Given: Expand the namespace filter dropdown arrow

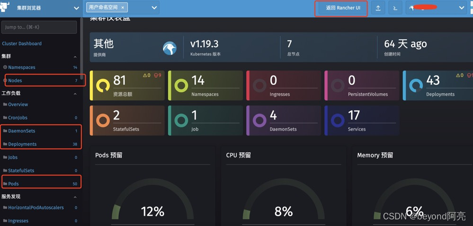Looking at the screenshot, I should (x=154, y=8).
